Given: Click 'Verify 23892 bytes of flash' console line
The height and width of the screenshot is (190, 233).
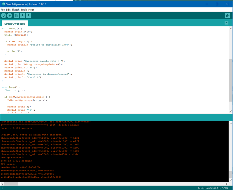Looking at the screenshot, I should tap(32, 135).
